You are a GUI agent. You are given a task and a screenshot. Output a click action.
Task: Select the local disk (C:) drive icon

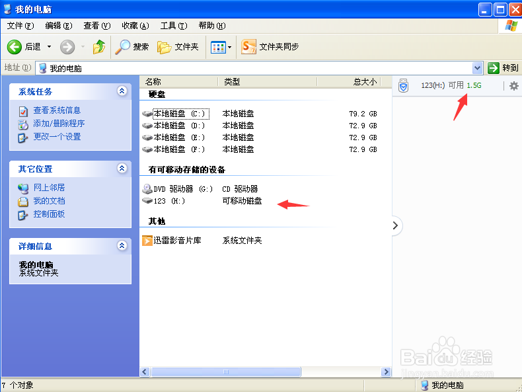point(147,114)
